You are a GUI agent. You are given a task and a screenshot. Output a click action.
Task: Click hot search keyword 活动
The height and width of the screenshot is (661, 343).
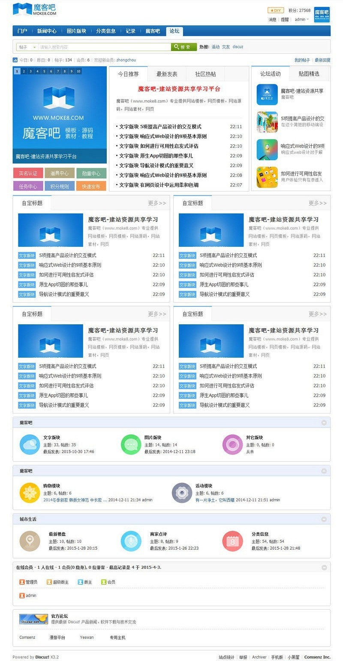coord(216,47)
